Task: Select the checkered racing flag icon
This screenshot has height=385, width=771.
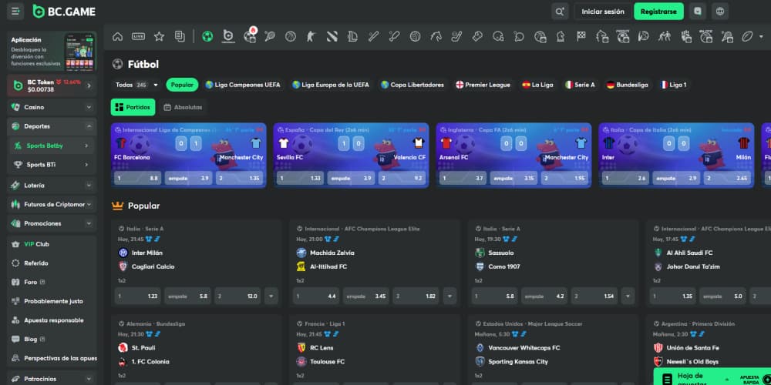Action: (581, 36)
